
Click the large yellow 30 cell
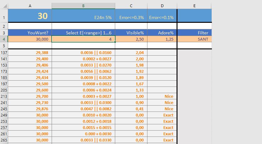[30, 16]
